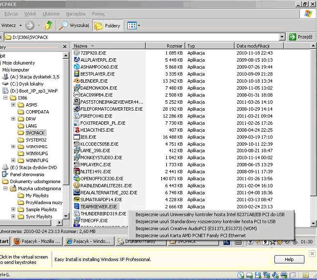Image resolution: width=317 pixels, height=280 pixels.
Task: Expand the WIN9XMIG folder node
Action: pos(13,146)
